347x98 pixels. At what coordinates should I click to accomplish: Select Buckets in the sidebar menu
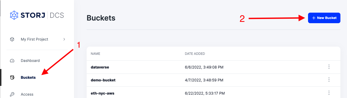(x=28, y=77)
